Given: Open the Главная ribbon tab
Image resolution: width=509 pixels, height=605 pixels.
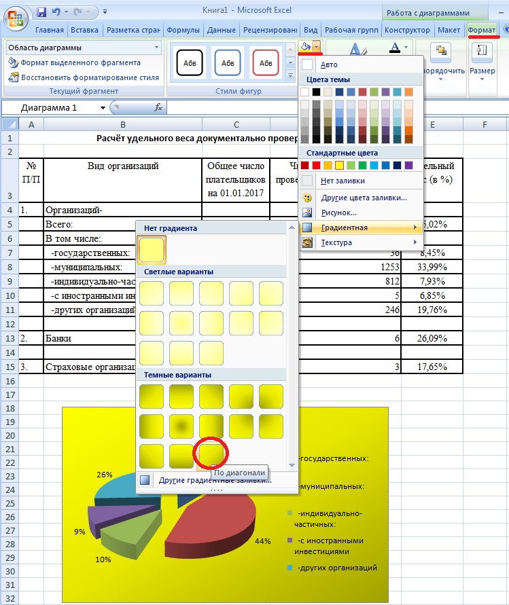Looking at the screenshot, I should click(x=50, y=30).
